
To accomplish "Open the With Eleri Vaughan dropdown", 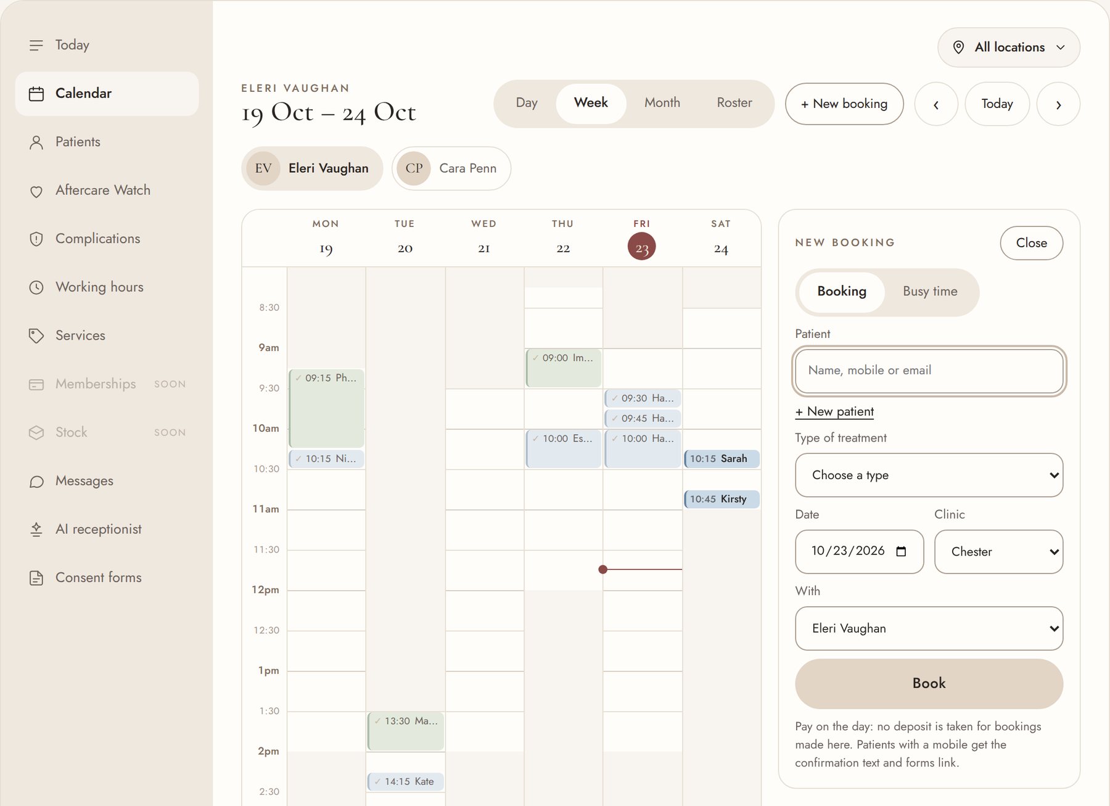I will 929,628.
